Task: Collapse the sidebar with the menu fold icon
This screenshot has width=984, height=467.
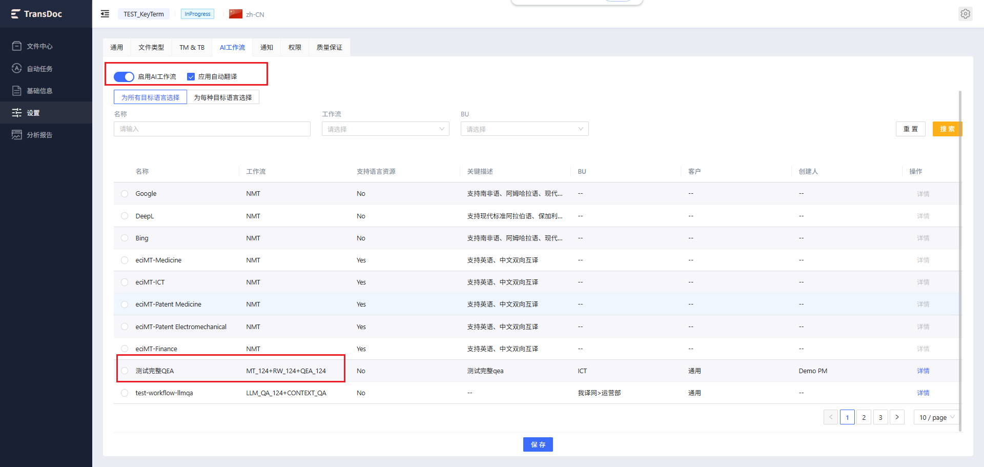Action: pyautogui.click(x=105, y=14)
